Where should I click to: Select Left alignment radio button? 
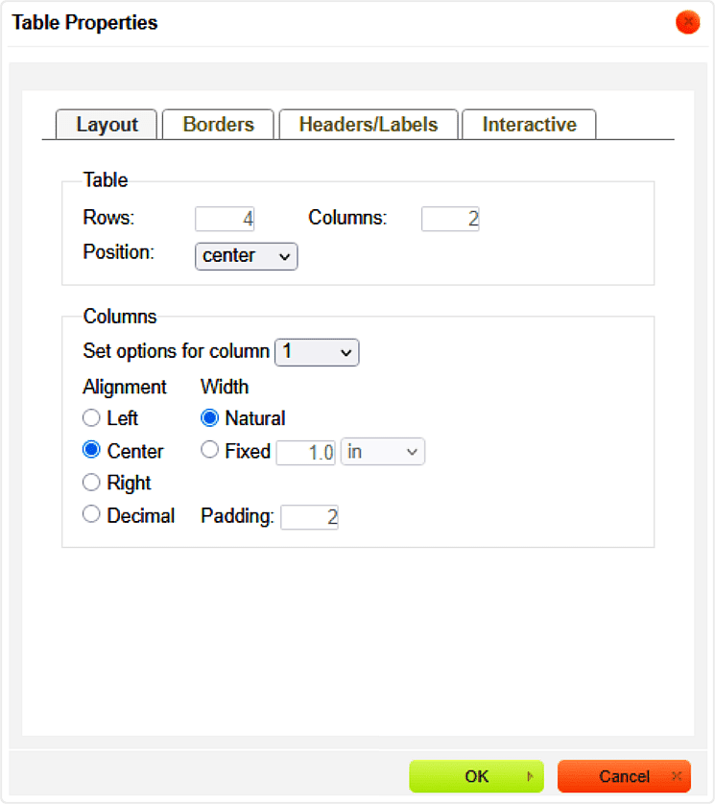point(92,418)
